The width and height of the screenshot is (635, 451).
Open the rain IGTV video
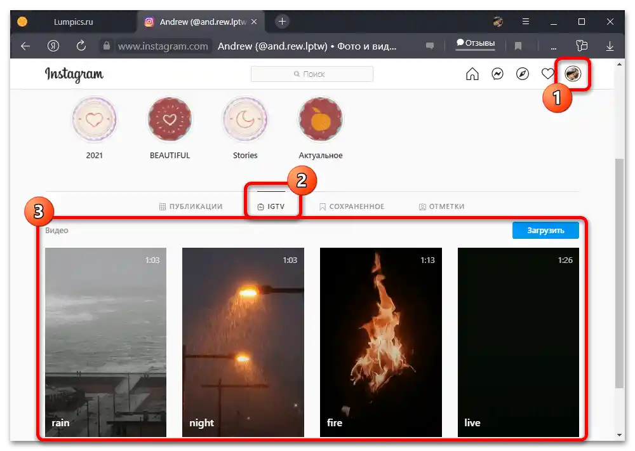point(105,342)
